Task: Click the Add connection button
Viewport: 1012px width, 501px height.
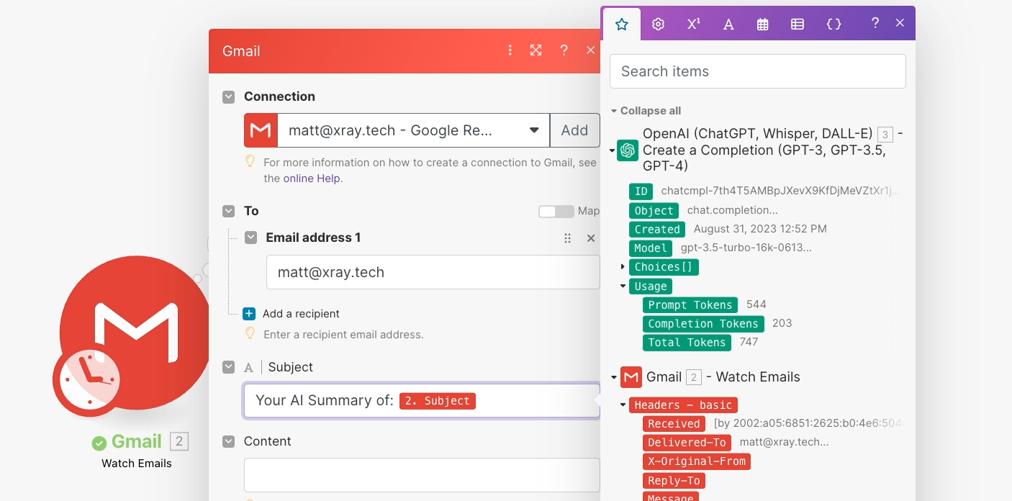Action: [x=574, y=130]
